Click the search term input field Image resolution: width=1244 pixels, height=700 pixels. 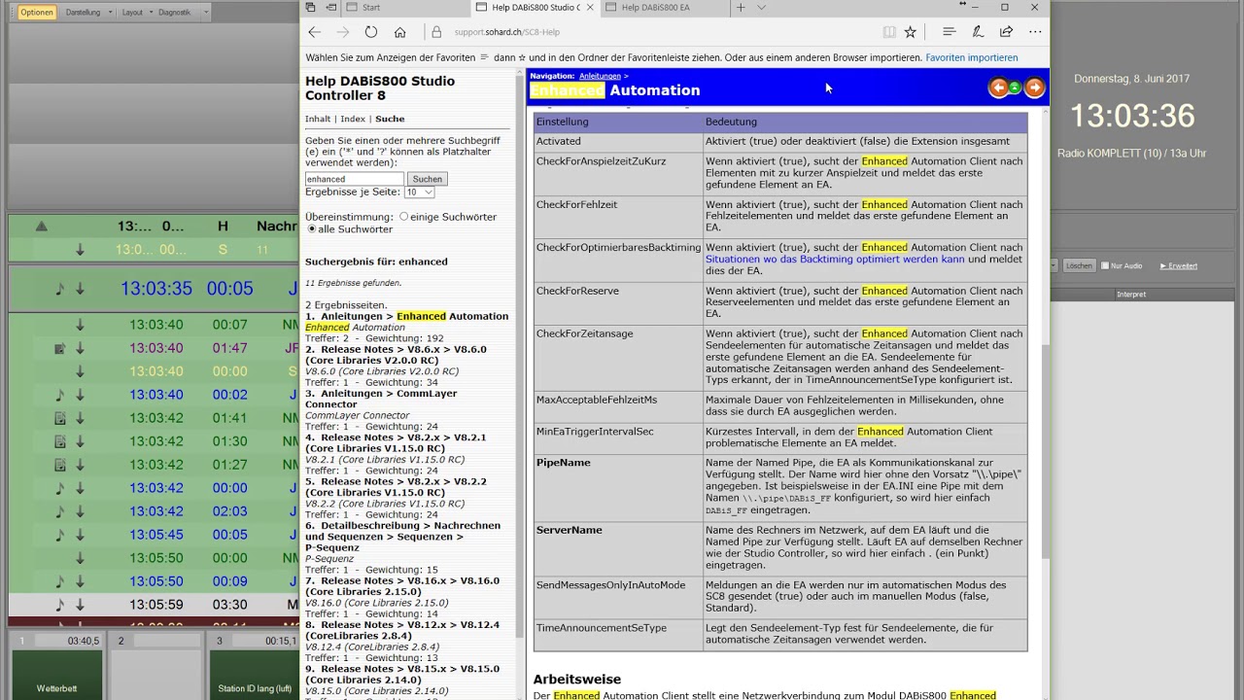coord(354,179)
